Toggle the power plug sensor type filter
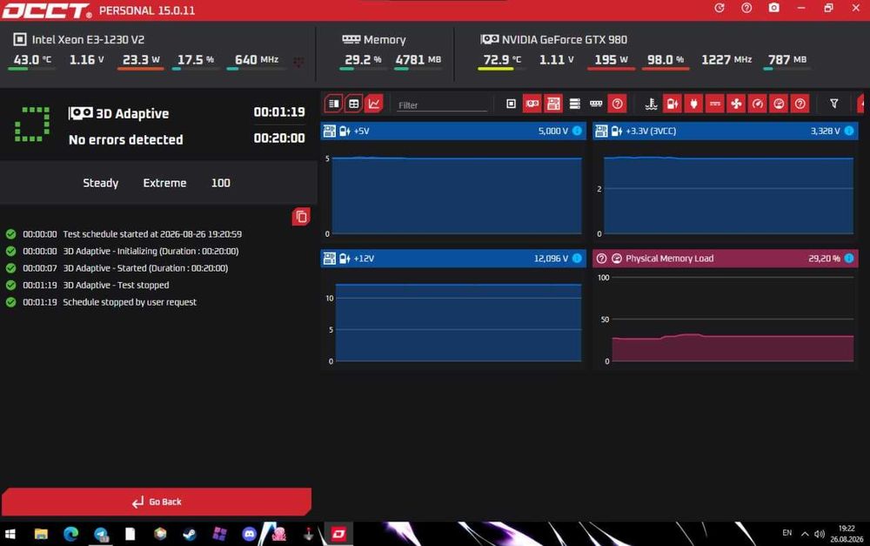 click(x=693, y=104)
